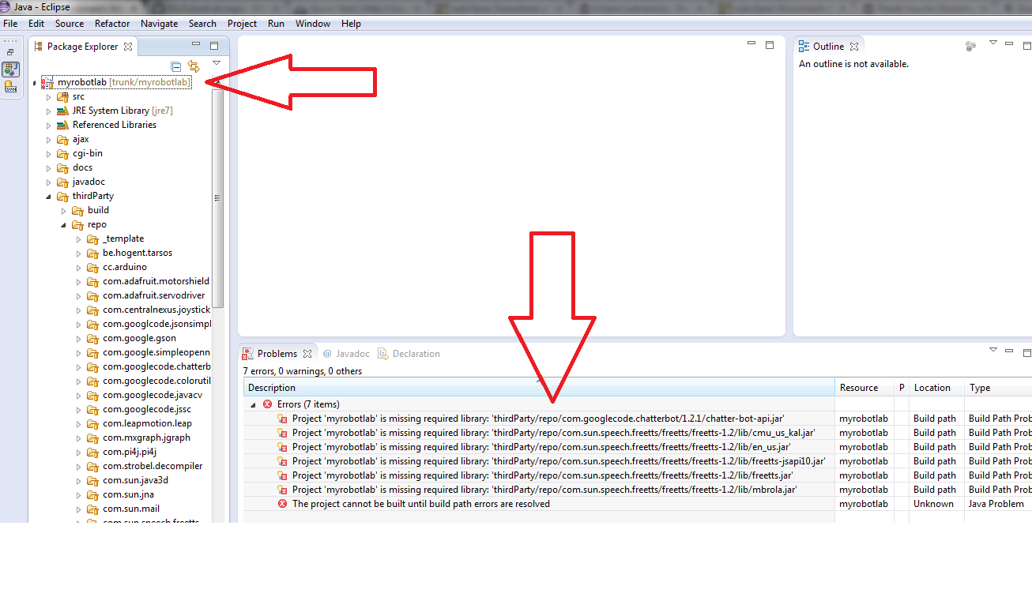Select the SVN Repository perspective icon
The image size is (1032, 601).
11,87
